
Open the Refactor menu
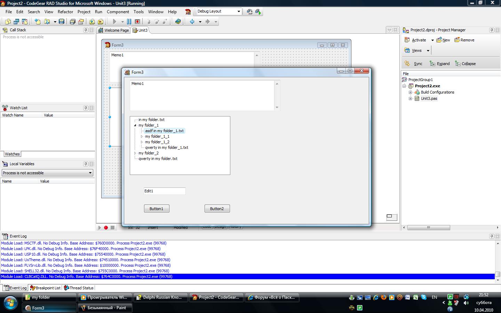(x=65, y=11)
